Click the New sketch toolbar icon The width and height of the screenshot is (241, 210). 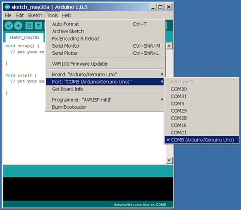(29, 26)
